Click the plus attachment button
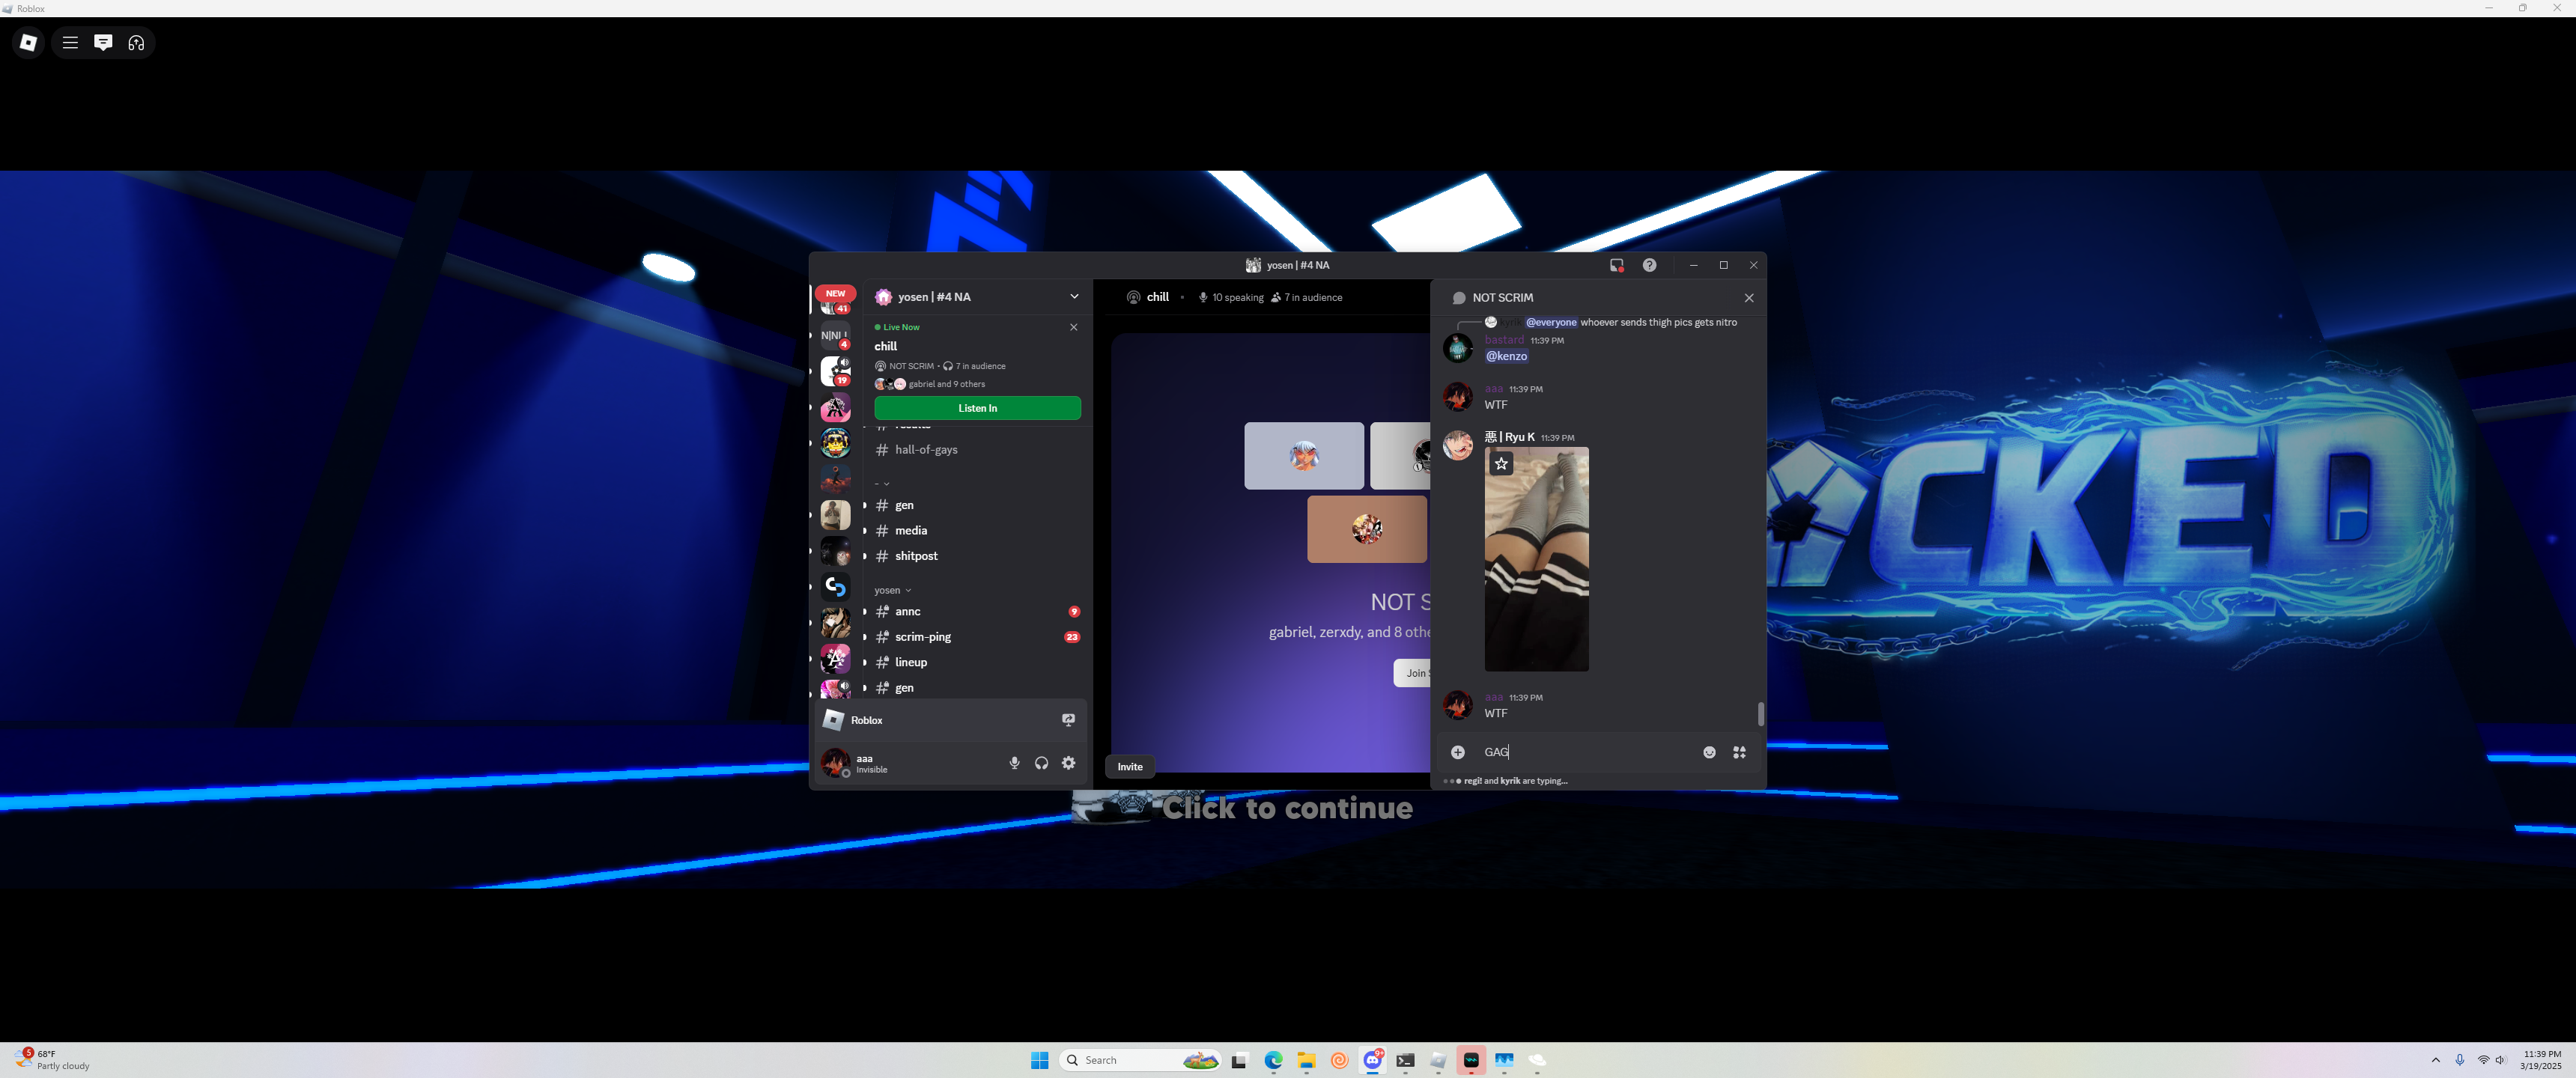 (1458, 752)
